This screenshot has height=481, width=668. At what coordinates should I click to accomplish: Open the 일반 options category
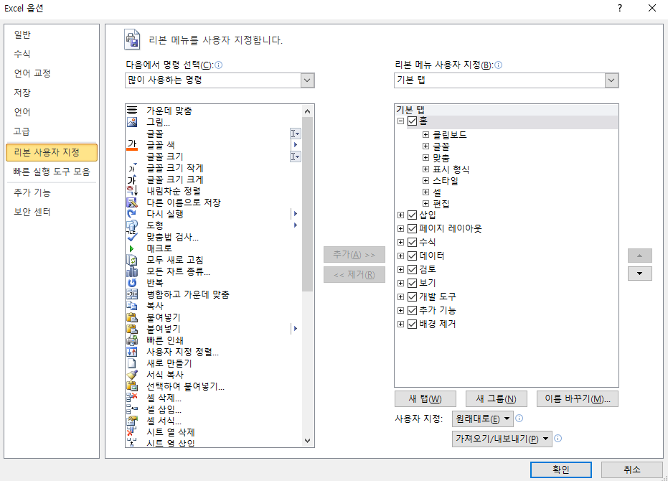52,34
